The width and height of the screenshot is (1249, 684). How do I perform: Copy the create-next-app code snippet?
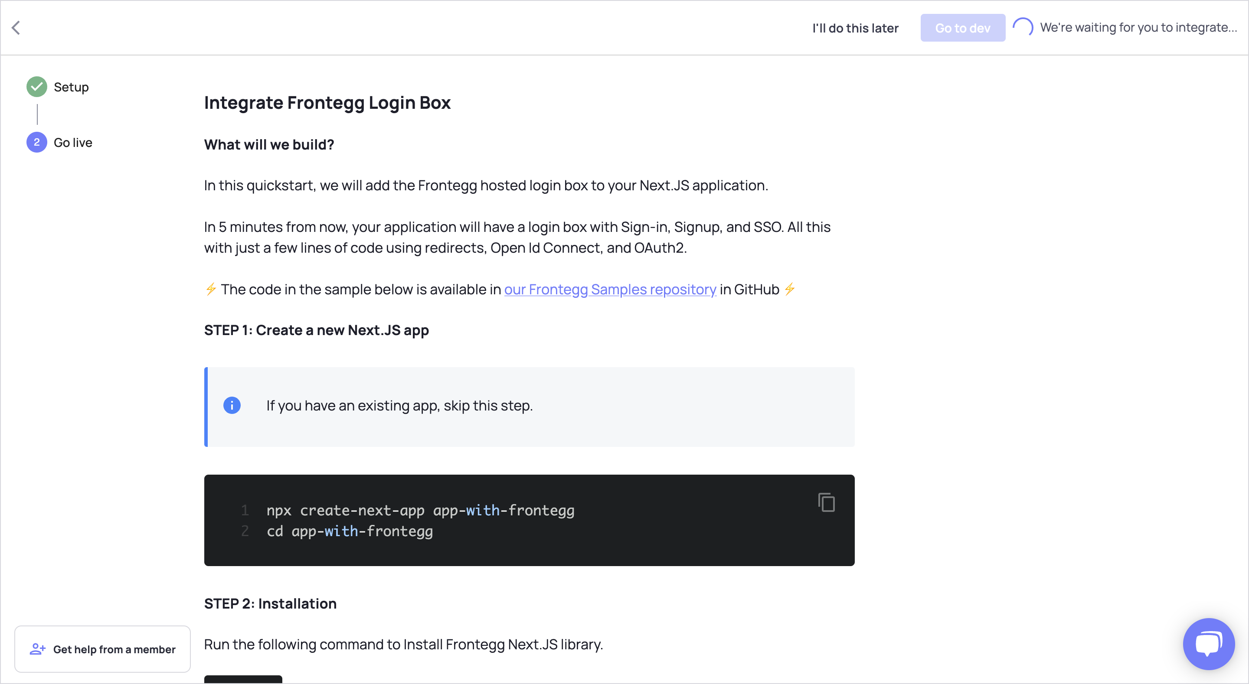tap(826, 502)
